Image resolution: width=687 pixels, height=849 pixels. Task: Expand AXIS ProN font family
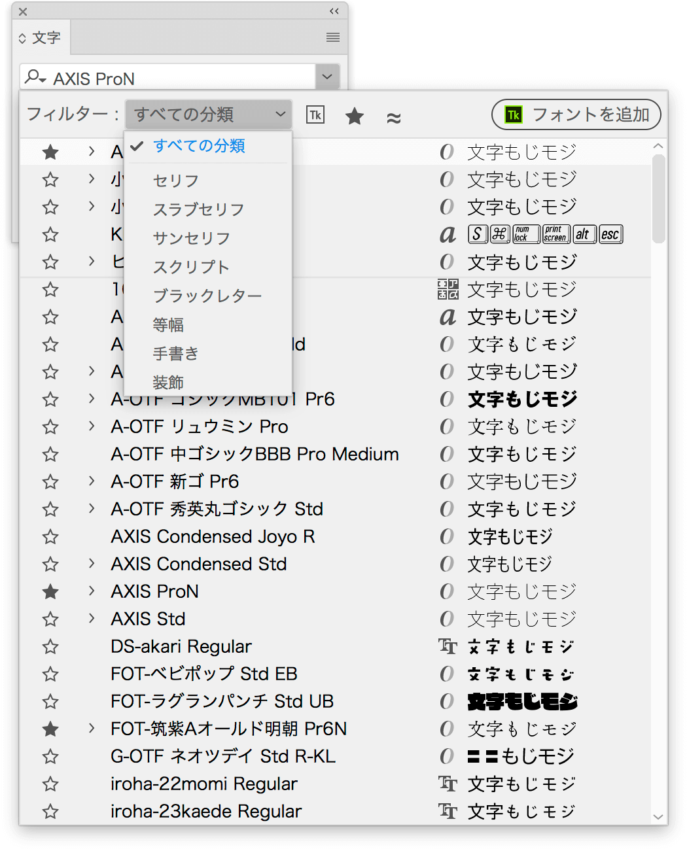pyautogui.click(x=92, y=591)
